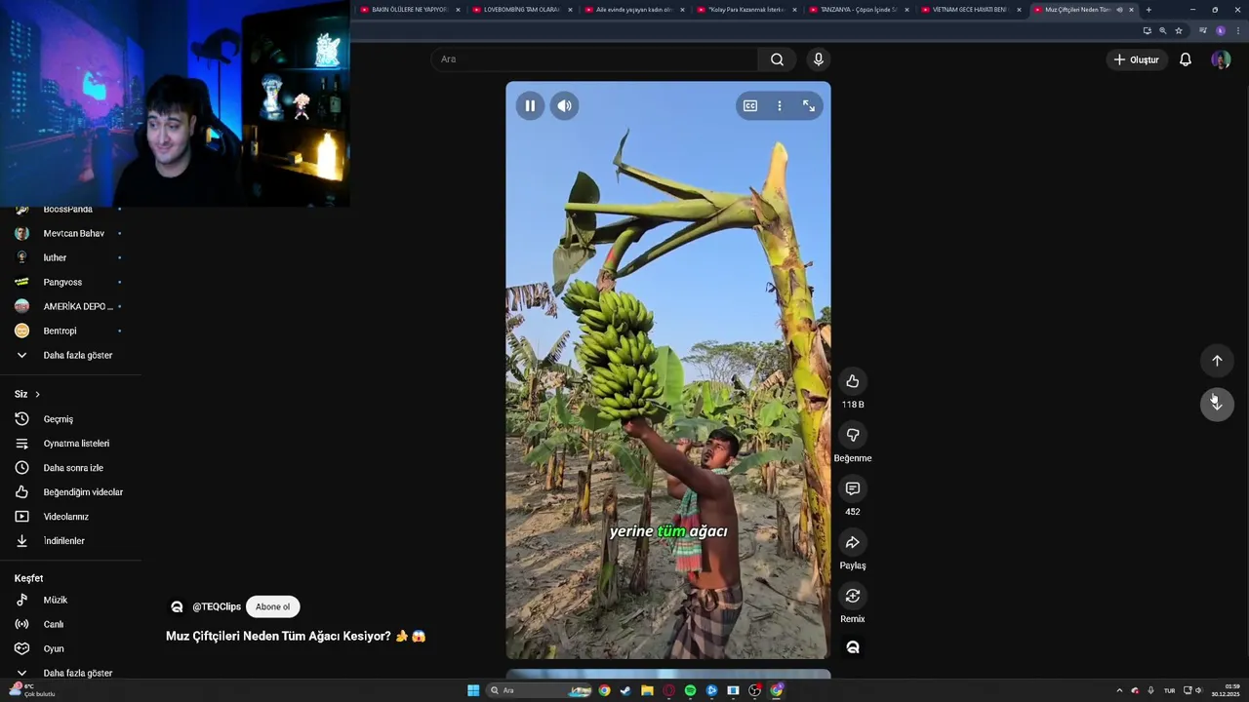Viewport: 1249px width, 702px height.
Task: Show hidden system tray icons
Action: coord(1119,690)
